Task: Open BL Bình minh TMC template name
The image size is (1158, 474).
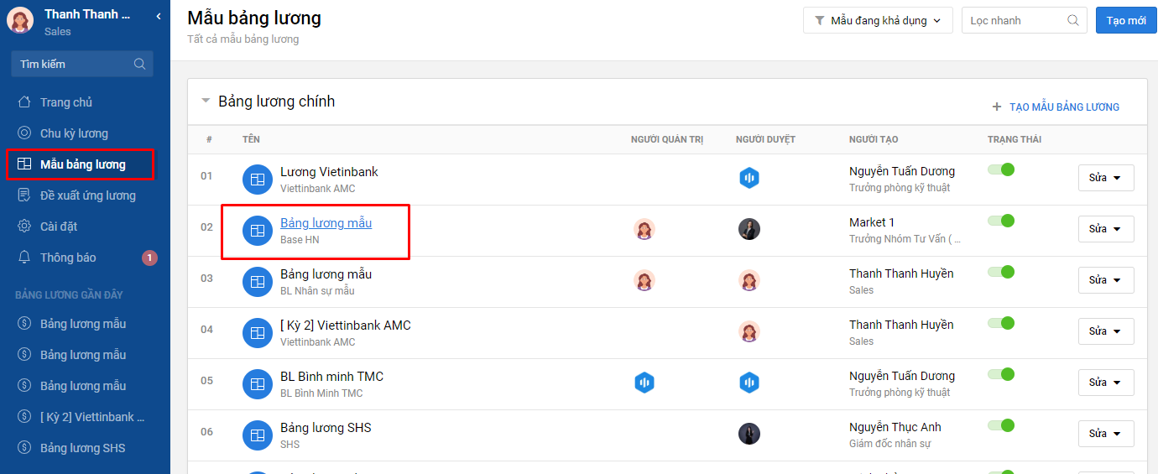Action: tap(331, 377)
